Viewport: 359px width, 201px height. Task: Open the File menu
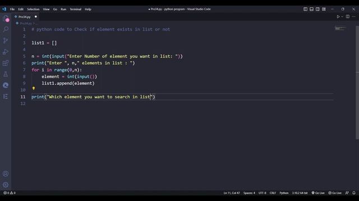tap(12, 9)
